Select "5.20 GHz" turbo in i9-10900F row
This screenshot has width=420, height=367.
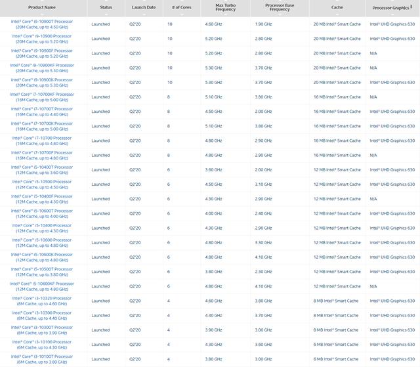pos(213,53)
